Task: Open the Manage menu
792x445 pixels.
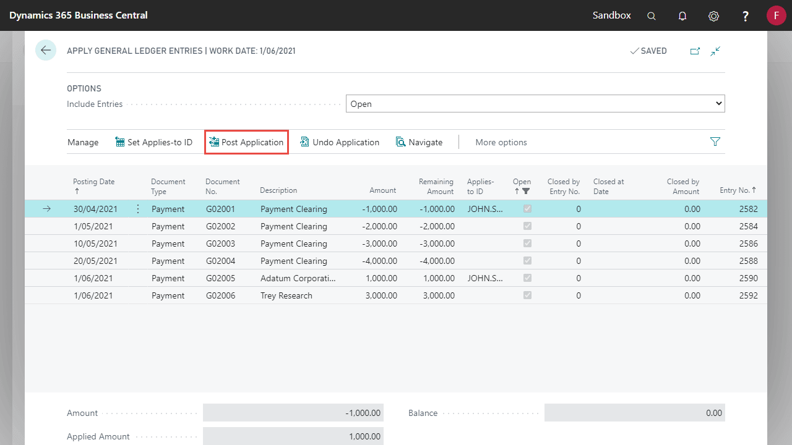Action: (83, 142)
